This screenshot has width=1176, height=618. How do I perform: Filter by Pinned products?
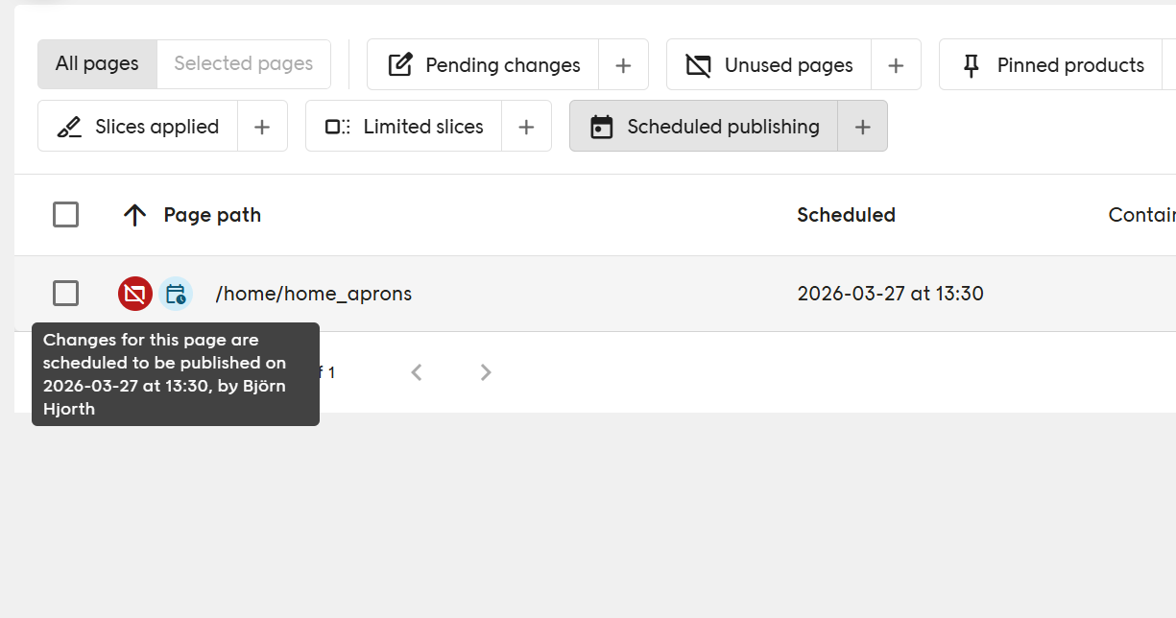tap(1054, 65)
